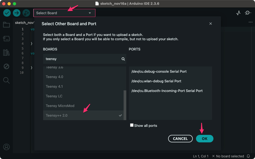The image size is (255, 159).
Task: Open the Library Manager sidebar
Action: coord(6,52)
